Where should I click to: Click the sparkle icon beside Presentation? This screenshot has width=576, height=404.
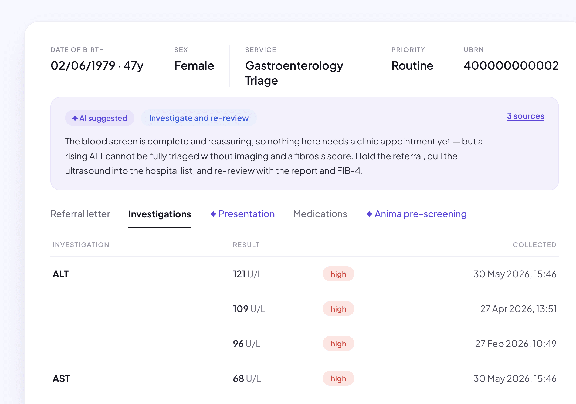tap(213, 214)
